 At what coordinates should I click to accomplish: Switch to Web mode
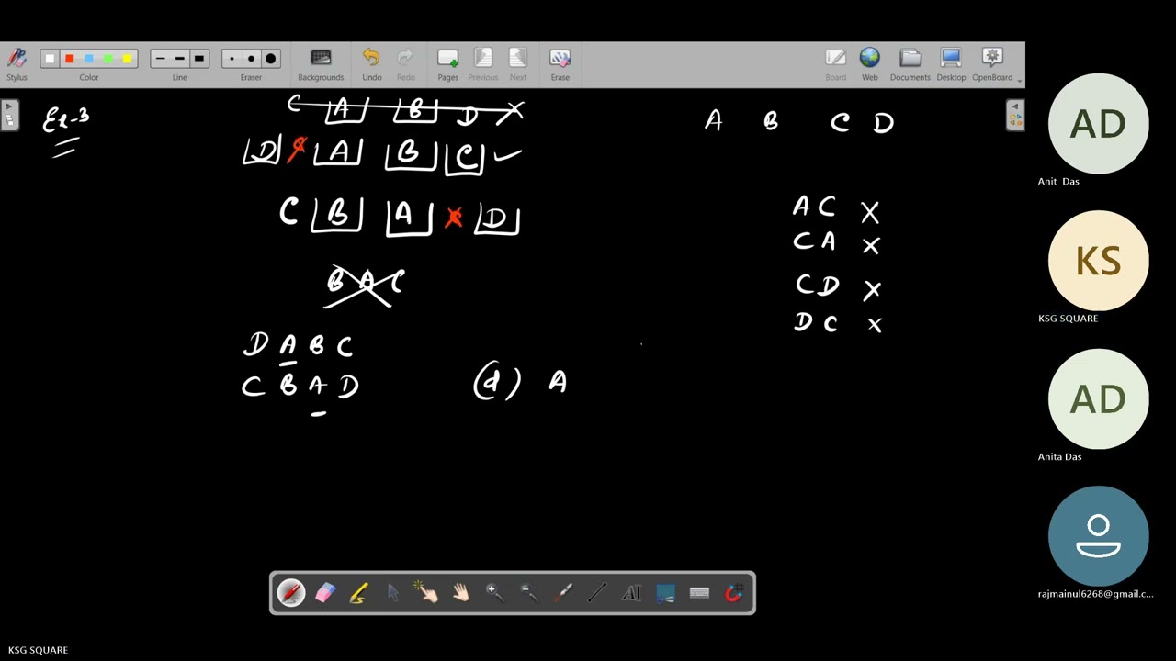tap(869, 64)
